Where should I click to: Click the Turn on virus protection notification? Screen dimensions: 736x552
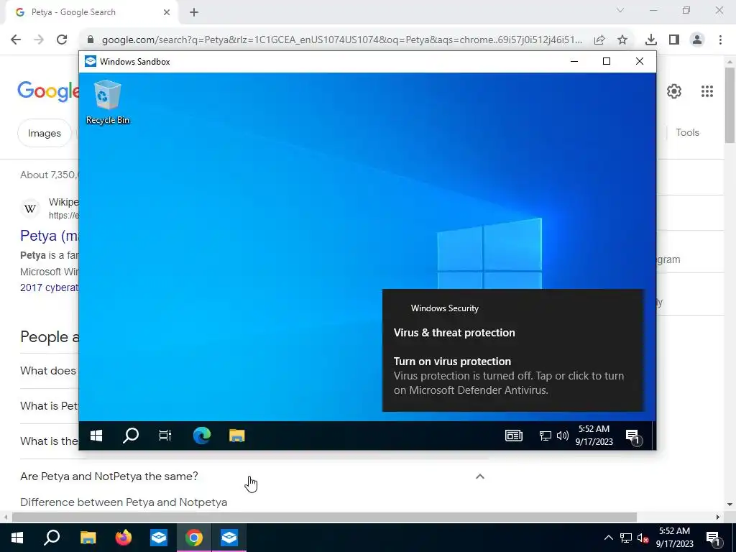point(513,351)
